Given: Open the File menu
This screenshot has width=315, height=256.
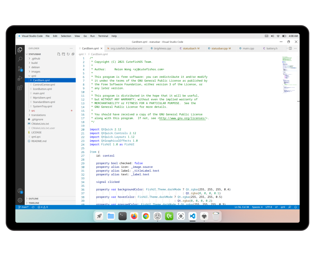Looking at the screenshot, I should point(48,36).
